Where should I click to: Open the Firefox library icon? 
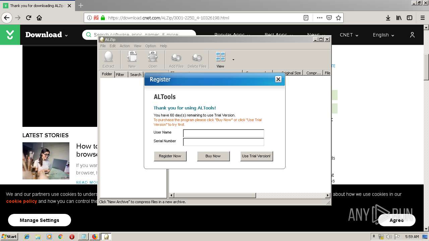399,18
